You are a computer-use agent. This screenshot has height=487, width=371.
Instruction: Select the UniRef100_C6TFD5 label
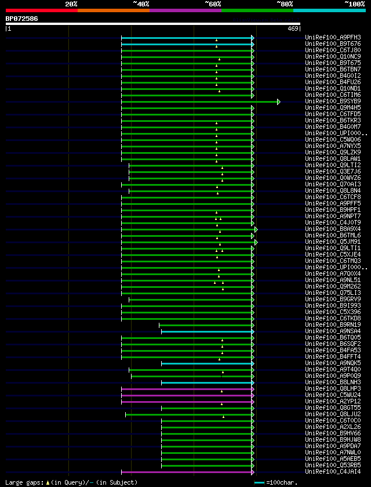[x=333, y=114]
